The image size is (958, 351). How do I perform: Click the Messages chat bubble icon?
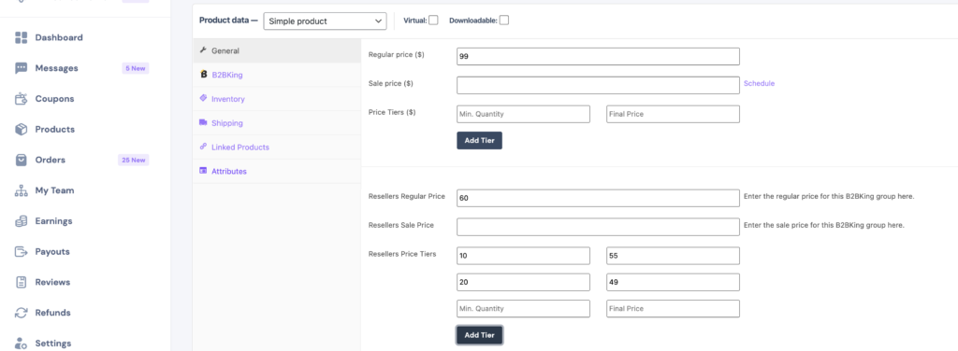coord(22,68)
